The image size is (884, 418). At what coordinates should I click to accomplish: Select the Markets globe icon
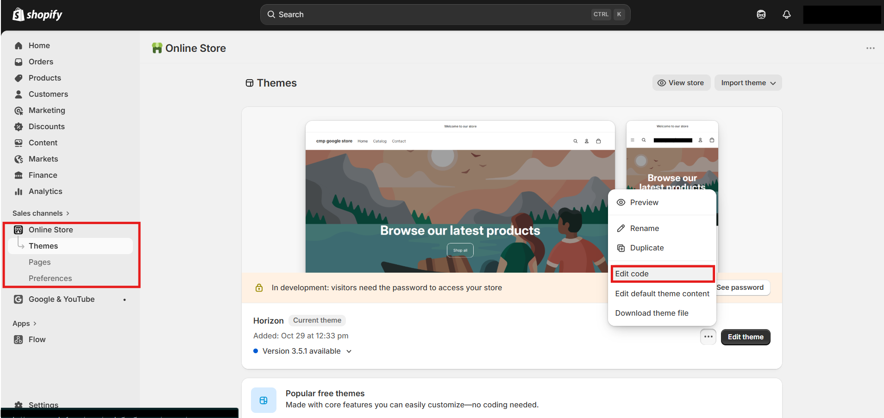tap(19, 159)
